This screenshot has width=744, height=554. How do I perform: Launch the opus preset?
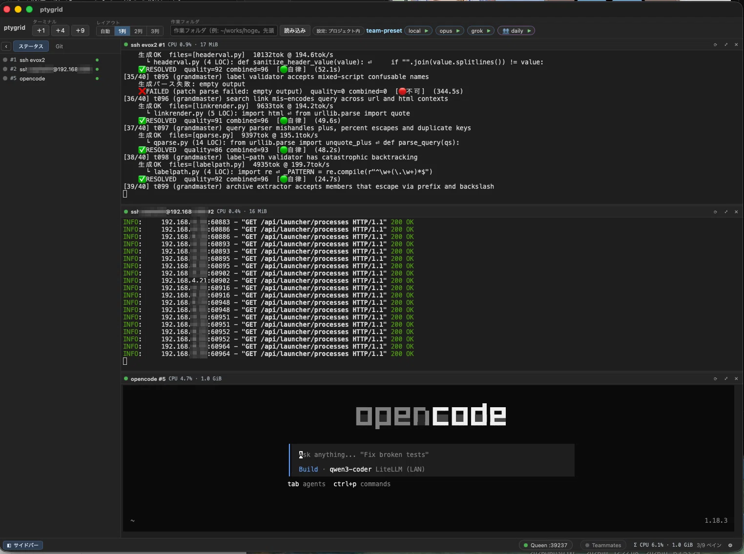(450, 31)
